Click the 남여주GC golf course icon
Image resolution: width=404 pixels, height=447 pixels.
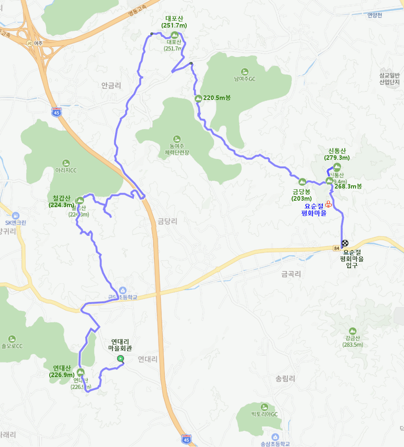tap(244, 72)
